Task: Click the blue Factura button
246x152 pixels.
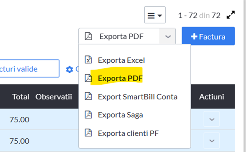Action: pyautogui.click(x=208, y=36)
